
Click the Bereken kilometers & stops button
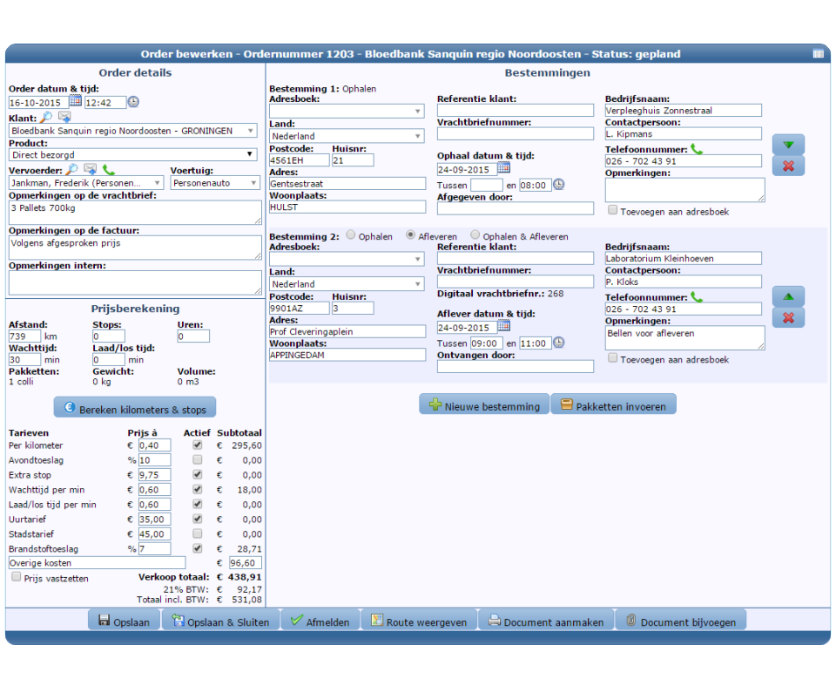tap(133, 406)
